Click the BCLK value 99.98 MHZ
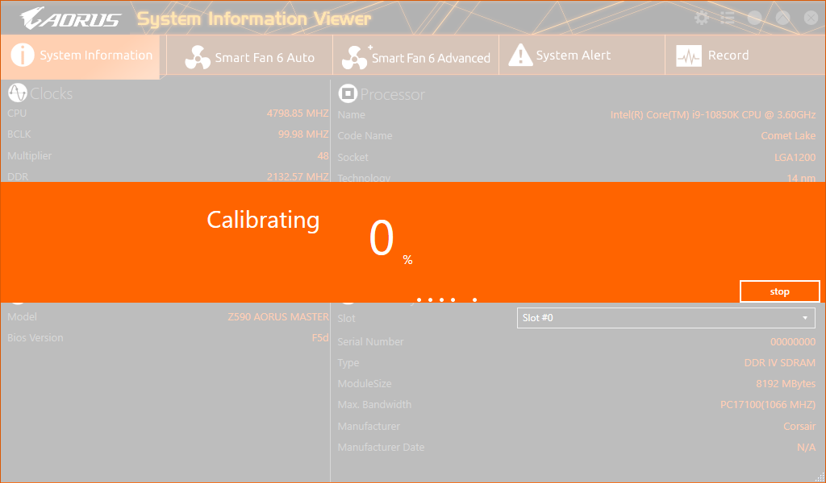 303,134
